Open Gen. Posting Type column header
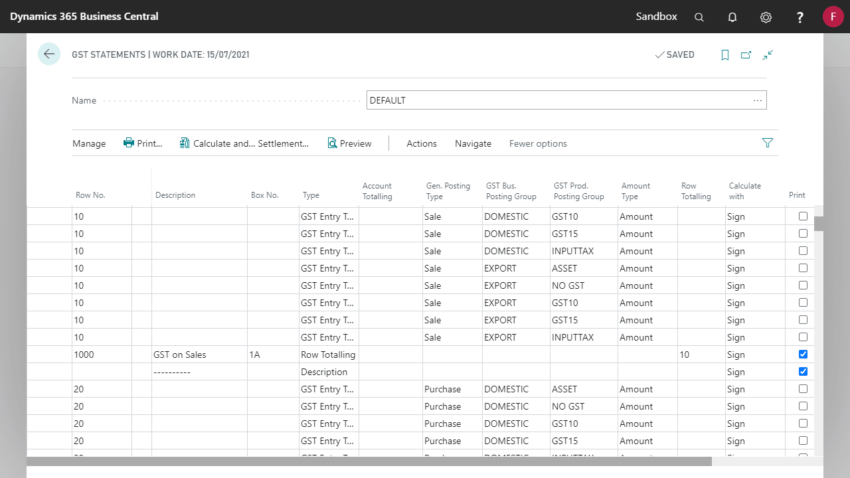This screenshot has height=478, width=850. 448,191
